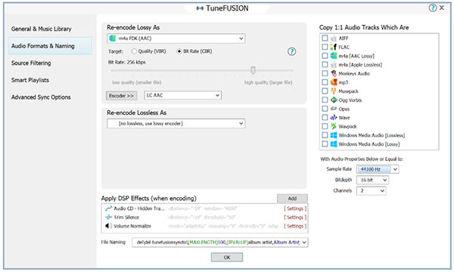Click the m4a AAC Lossy icon

coord(334,56)
